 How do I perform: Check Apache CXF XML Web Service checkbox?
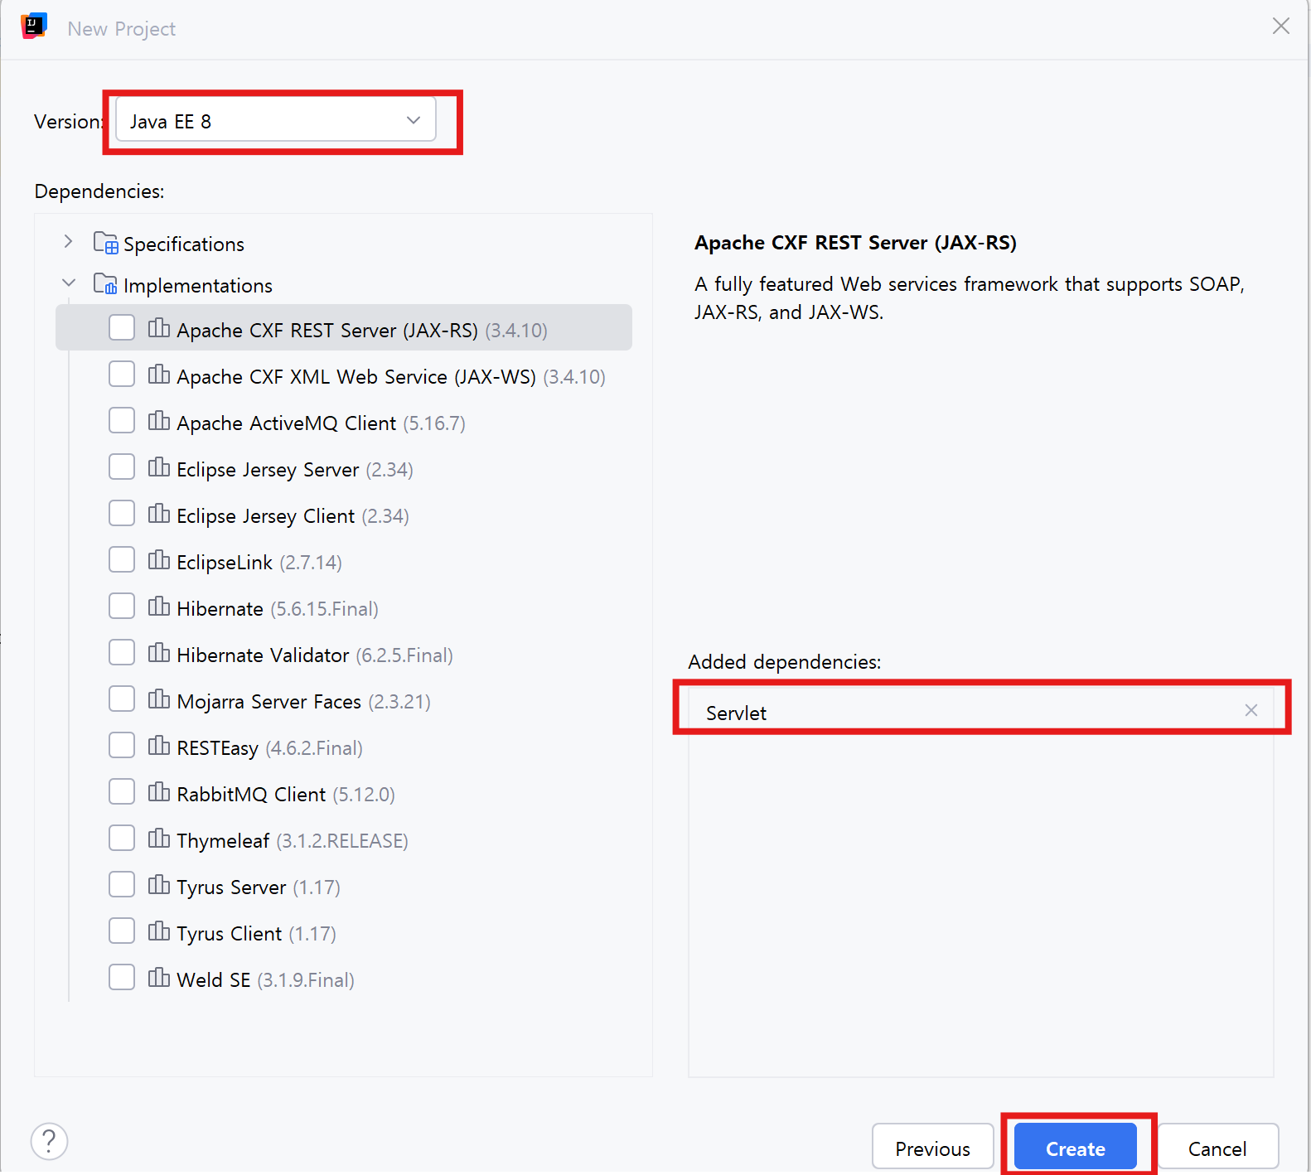122,374
